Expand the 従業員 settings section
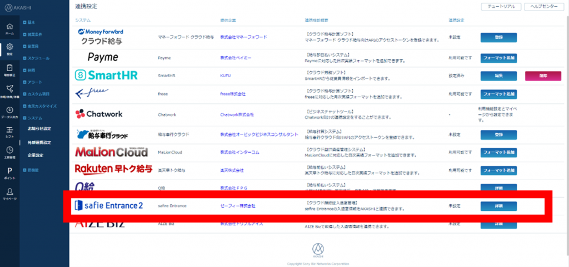This screenshot has width=569, height=267. click(31, 47)
